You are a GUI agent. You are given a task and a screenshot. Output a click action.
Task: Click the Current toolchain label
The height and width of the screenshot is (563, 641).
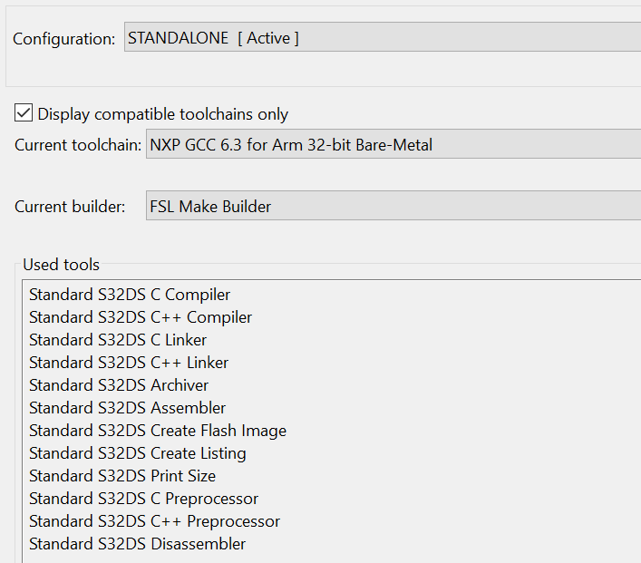tap(78, 145)
